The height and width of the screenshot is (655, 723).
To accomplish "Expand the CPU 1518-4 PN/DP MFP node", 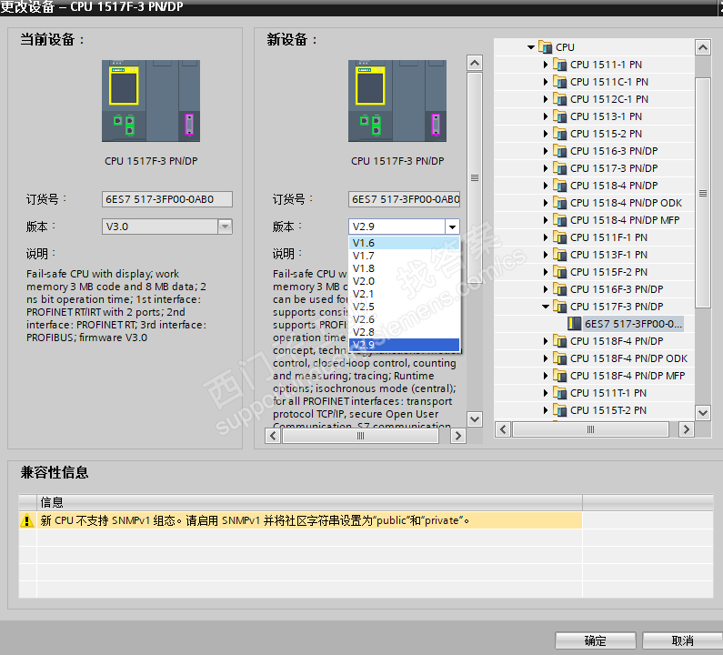I will tap(546, 220).
